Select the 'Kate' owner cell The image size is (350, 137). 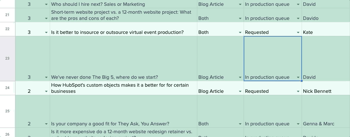[x=326, y=29]
